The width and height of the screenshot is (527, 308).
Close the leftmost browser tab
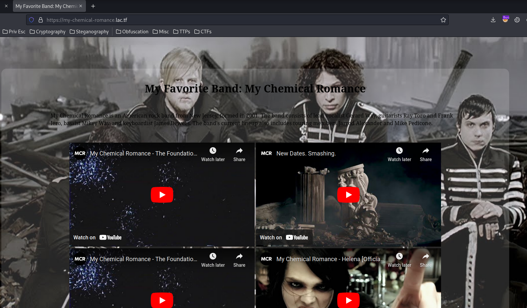[6, 6]
